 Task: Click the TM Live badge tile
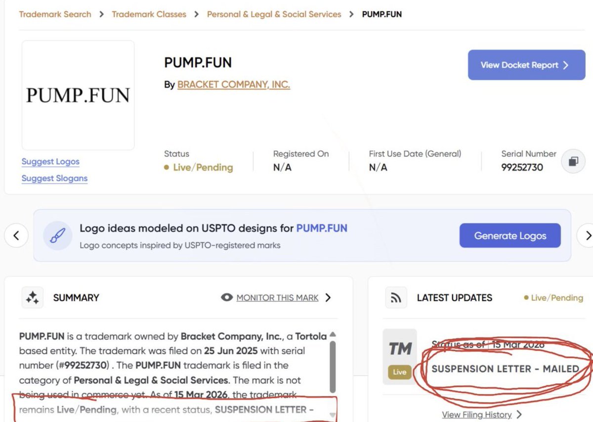[x=400, y=357]
